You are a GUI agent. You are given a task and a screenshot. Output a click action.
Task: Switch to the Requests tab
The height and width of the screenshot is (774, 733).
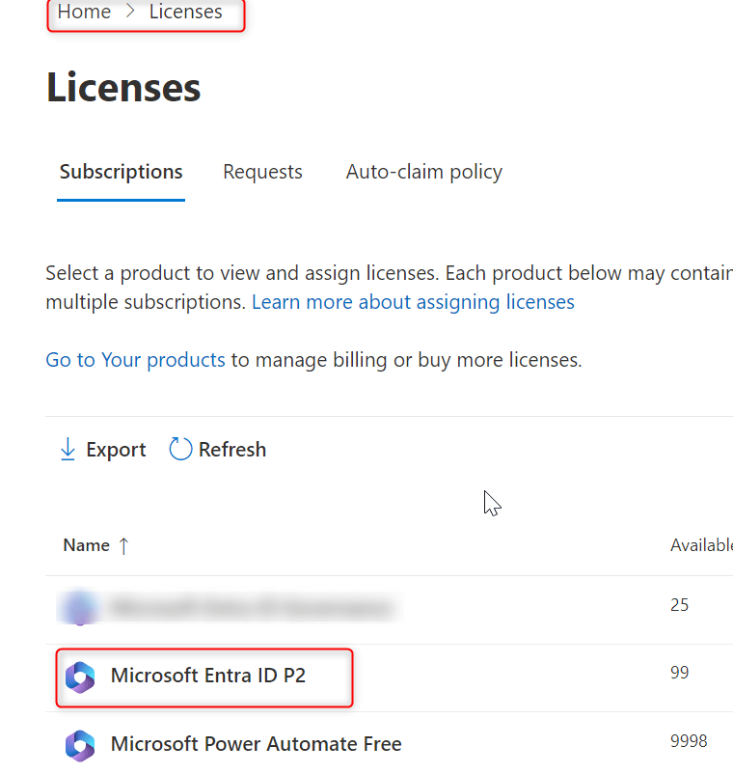262,171
